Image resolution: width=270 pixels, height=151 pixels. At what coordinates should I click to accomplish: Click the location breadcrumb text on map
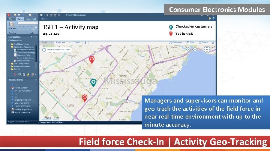[x=58, y=50]
